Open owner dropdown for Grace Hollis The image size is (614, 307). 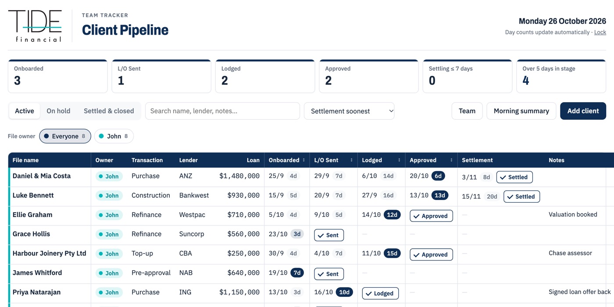point(109,234)
